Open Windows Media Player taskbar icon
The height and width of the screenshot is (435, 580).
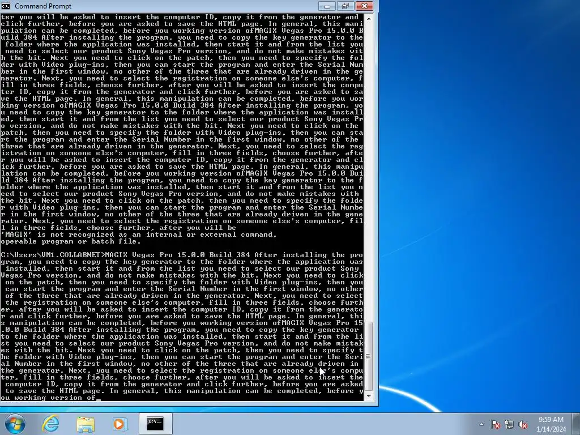120,424
